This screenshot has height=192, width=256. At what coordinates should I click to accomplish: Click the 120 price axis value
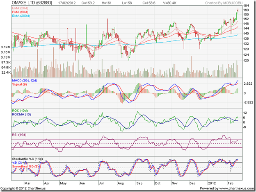click(x=246, y=61)
